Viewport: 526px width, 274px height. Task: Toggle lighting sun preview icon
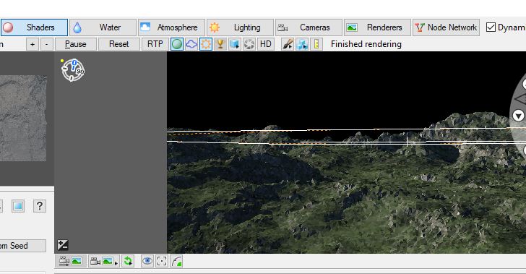(206, 44)
